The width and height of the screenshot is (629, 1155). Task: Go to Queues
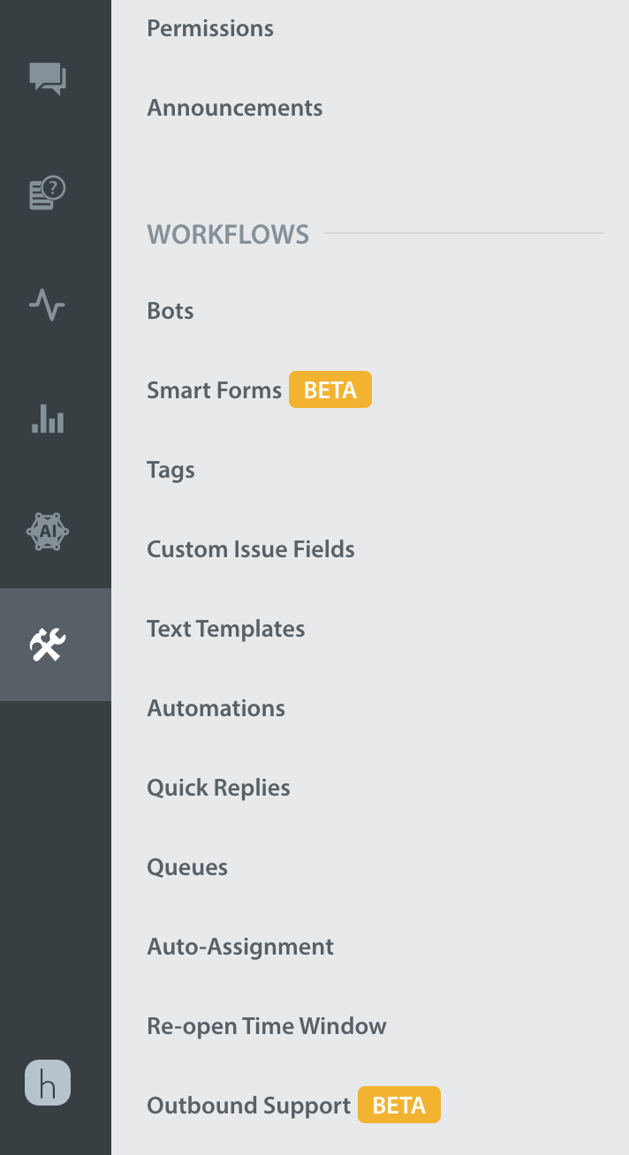[187, 867]
